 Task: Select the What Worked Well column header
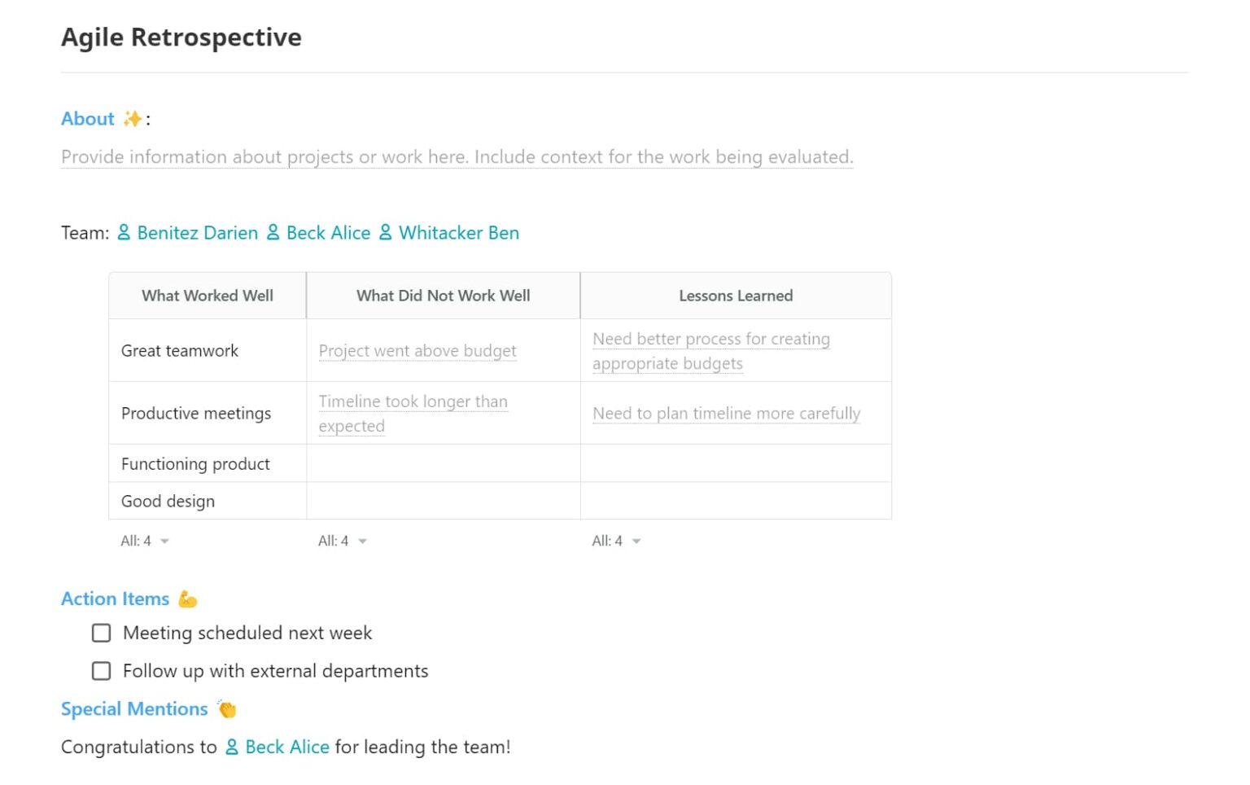tap(207, 295)
